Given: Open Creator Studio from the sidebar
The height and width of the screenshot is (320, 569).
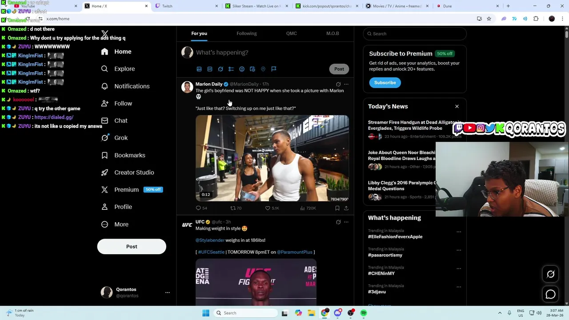Looking at the screenshot, I should click(128, 172).
